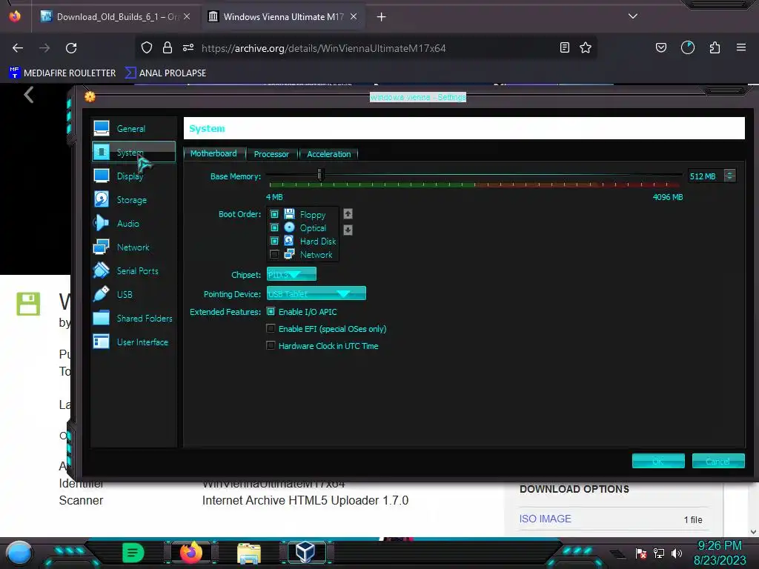The height and width of the screenshot is (569, 759).
Task: Open the USB settings icon
Action: (x=101, y=294)
